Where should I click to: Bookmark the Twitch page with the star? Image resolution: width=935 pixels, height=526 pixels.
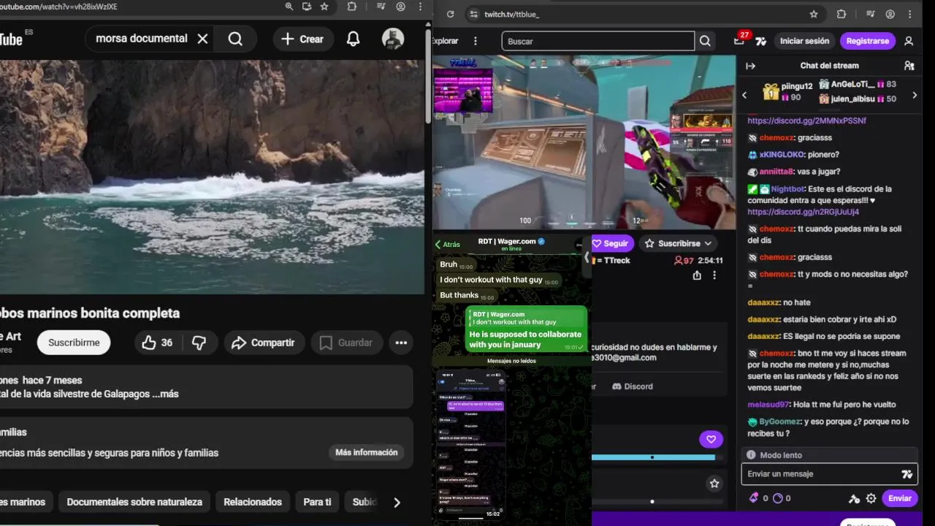[x=814, y=14]
